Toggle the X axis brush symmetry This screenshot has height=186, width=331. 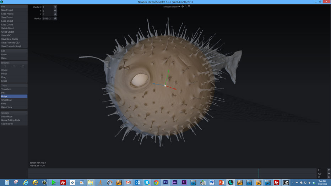click(5, 66)
